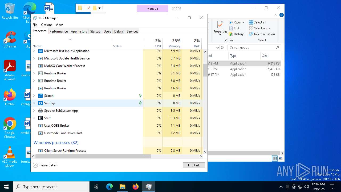Expand the Microsoft Update Health Service row

tap(34, 58)
